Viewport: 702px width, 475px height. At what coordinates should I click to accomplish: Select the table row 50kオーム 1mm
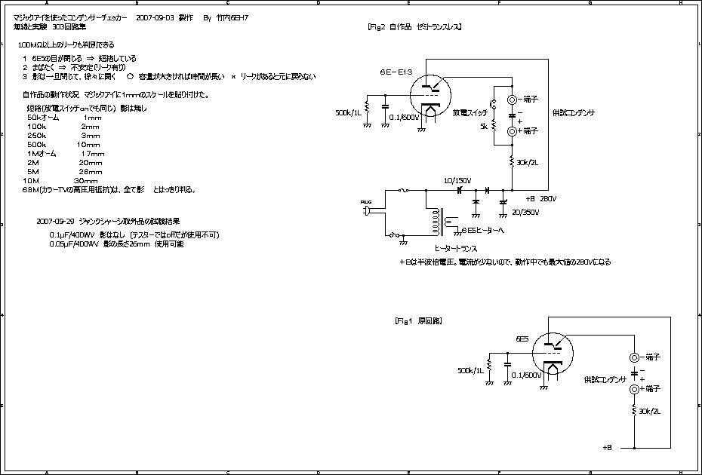tap(64, 118)
